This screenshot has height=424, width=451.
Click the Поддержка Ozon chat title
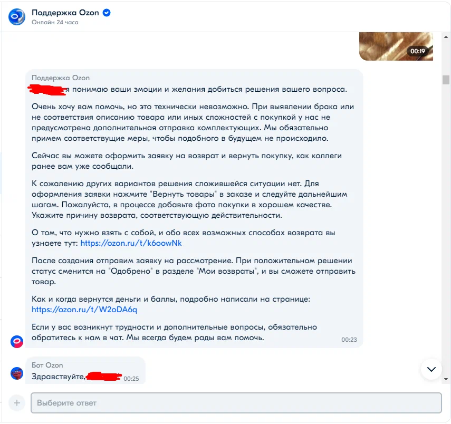coord(65,13)
